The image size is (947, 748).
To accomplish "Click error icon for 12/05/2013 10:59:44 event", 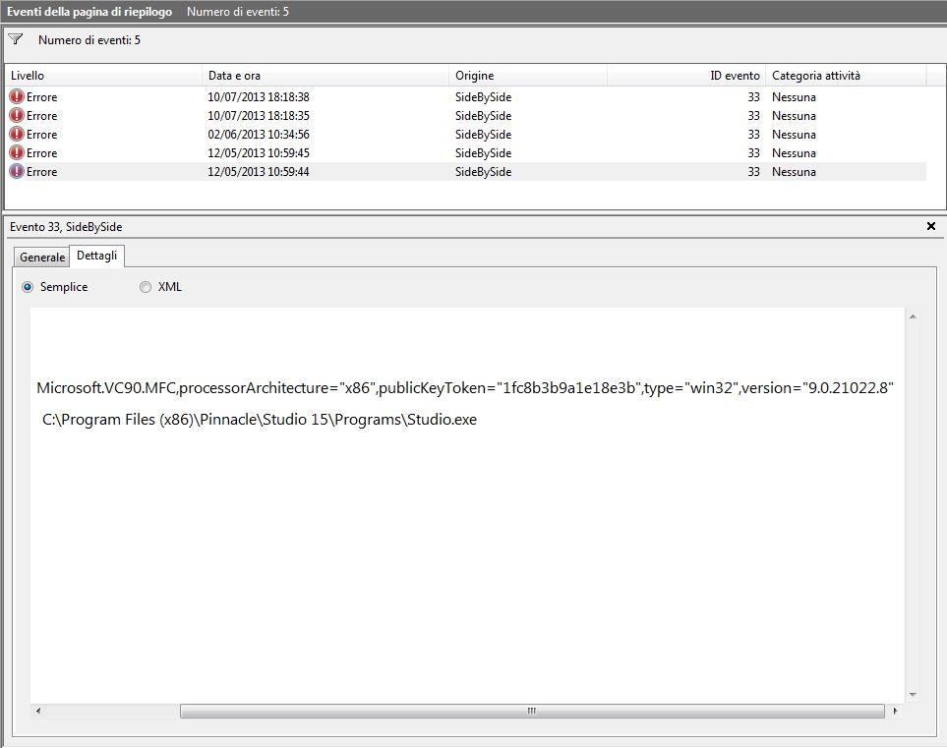I will pos(17,171).
